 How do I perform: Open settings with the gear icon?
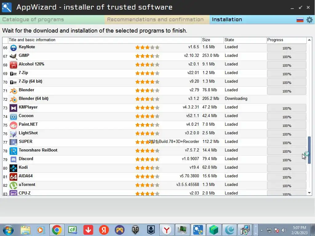pos(309,20)
